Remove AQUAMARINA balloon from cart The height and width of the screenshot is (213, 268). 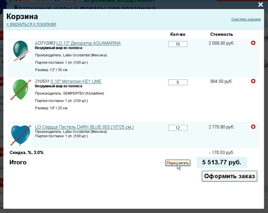[253, 43]
